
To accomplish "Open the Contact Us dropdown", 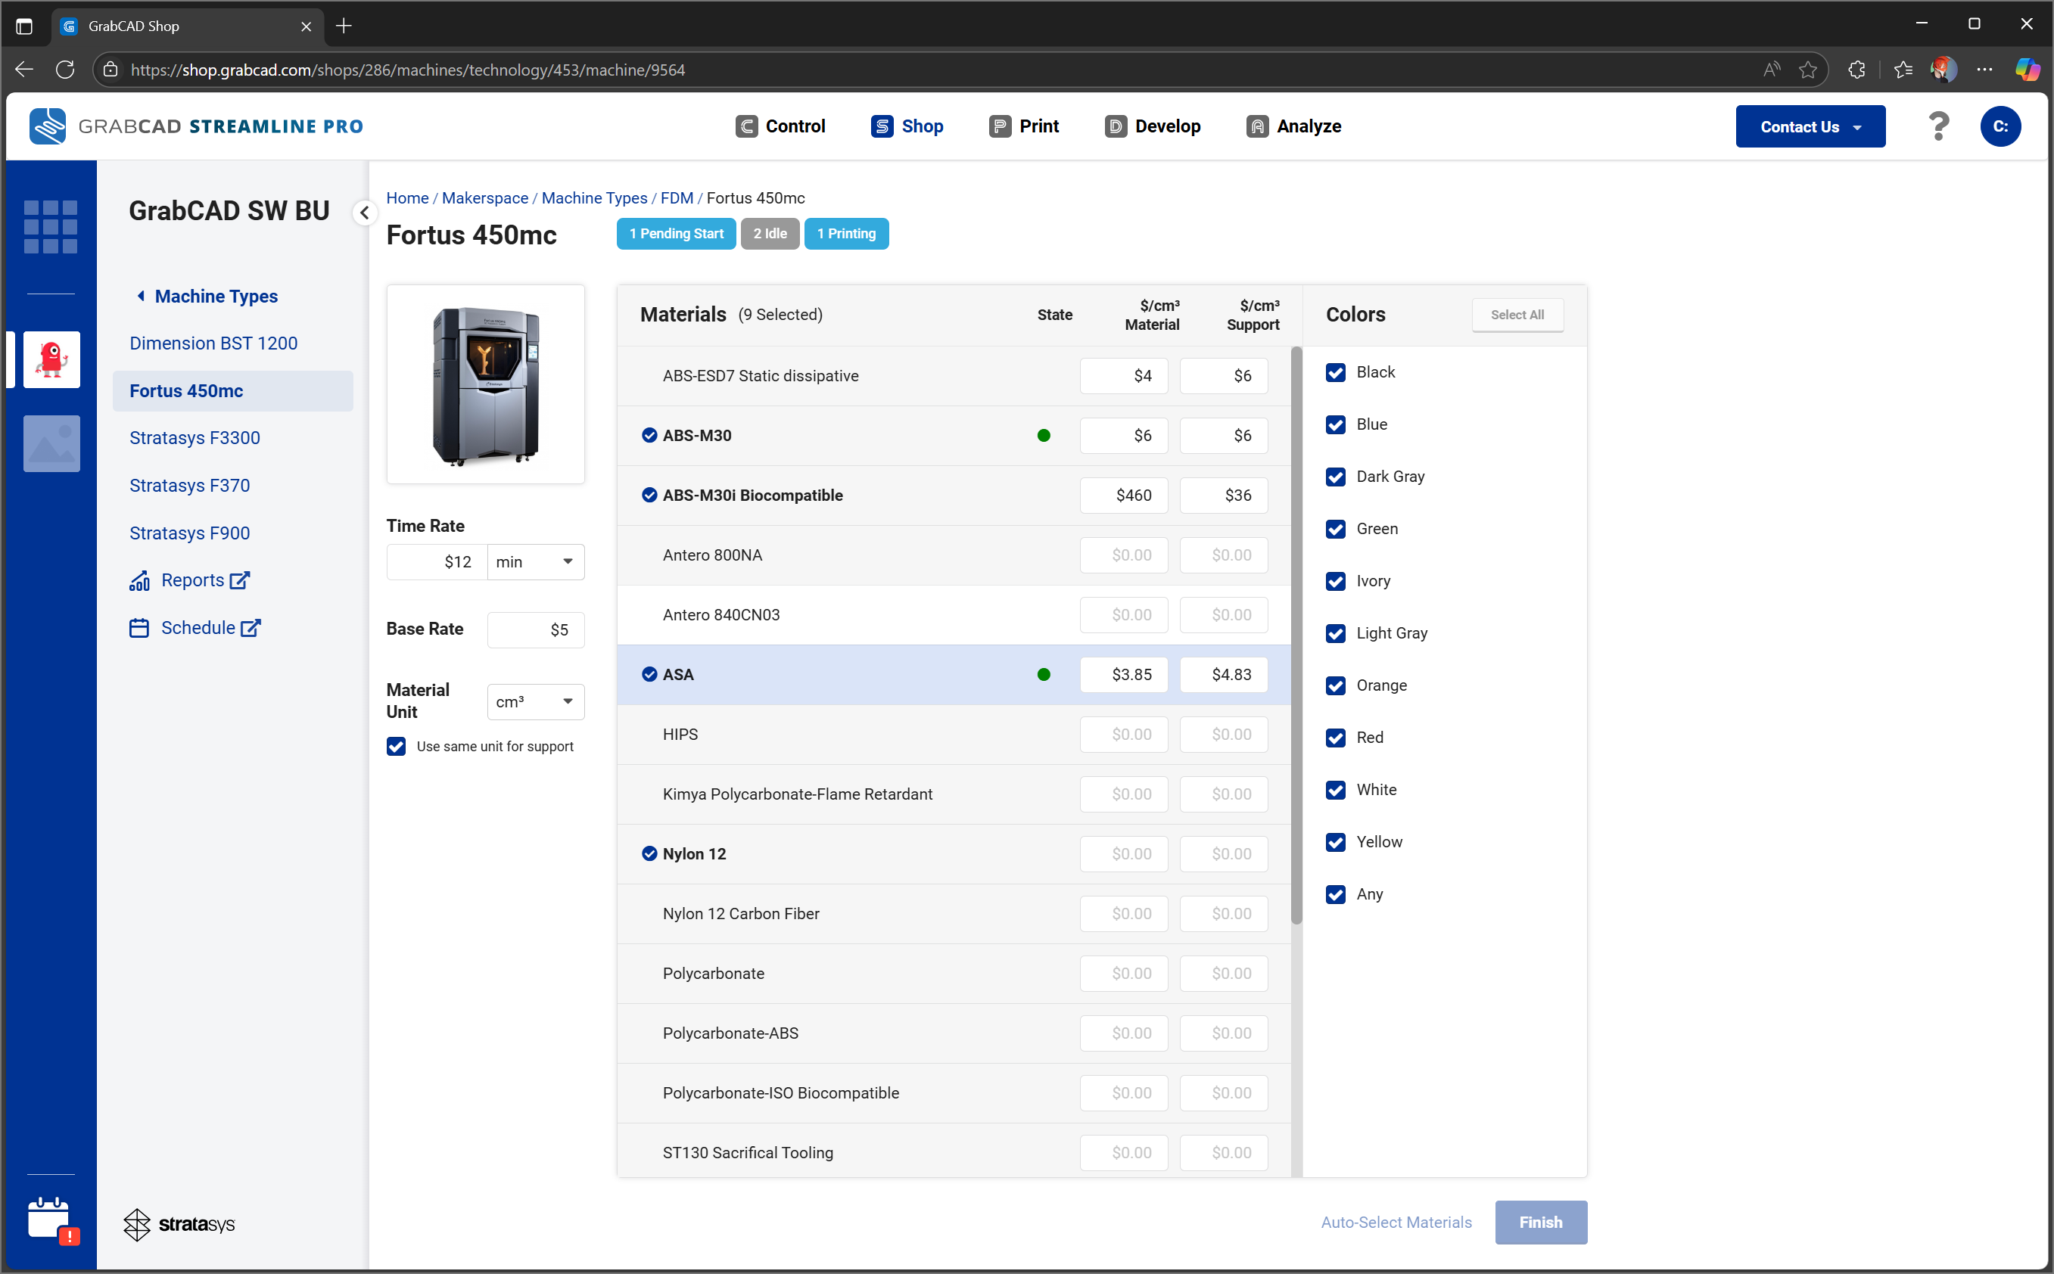I will pos(1810,126).
